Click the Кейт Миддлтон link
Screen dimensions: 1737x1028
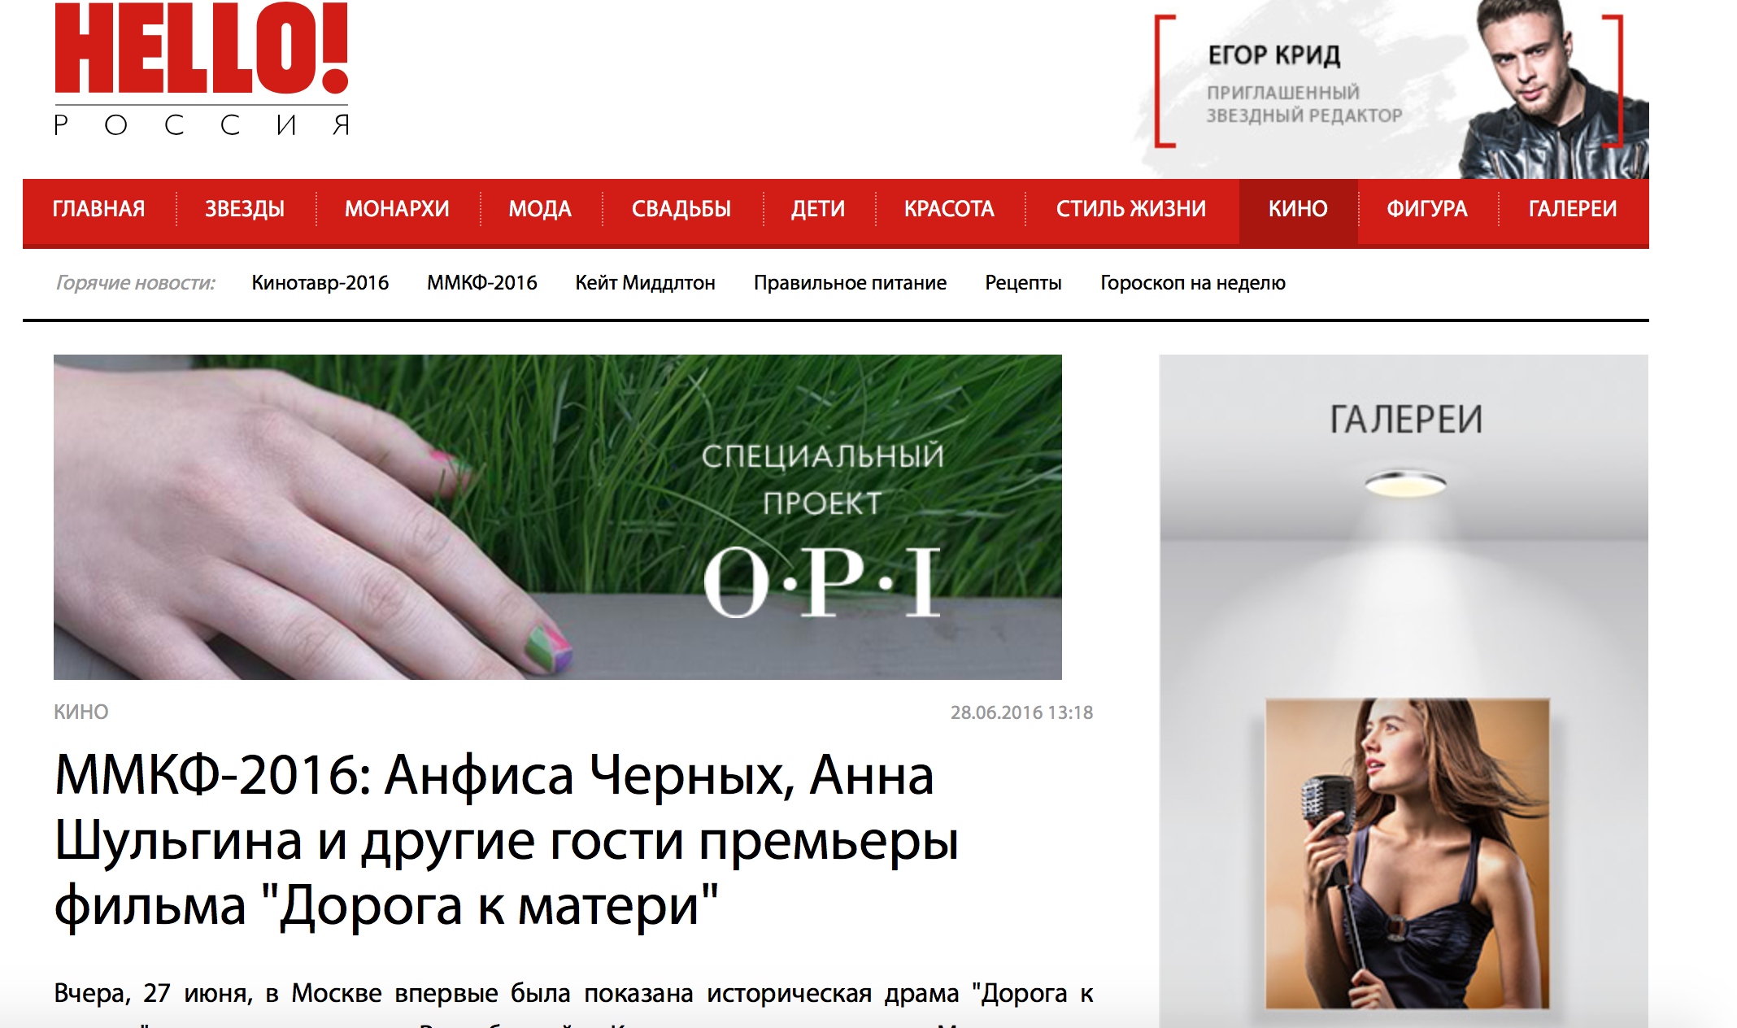(646, 283)
